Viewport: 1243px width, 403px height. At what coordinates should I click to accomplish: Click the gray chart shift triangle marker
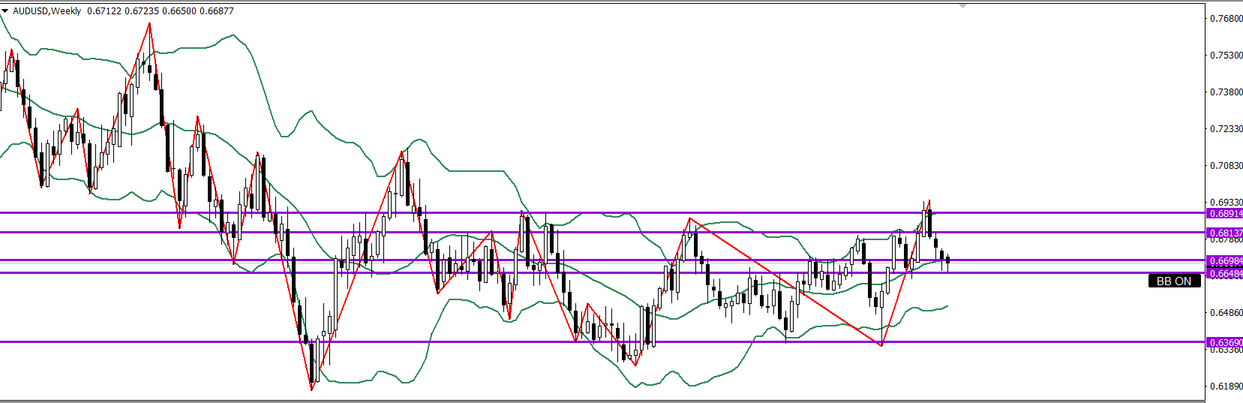[963, 6]
